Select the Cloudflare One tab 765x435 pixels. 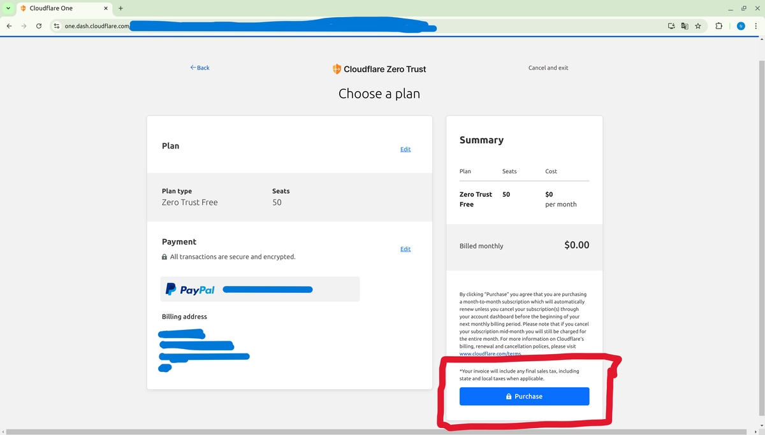[x=65, y=8]
